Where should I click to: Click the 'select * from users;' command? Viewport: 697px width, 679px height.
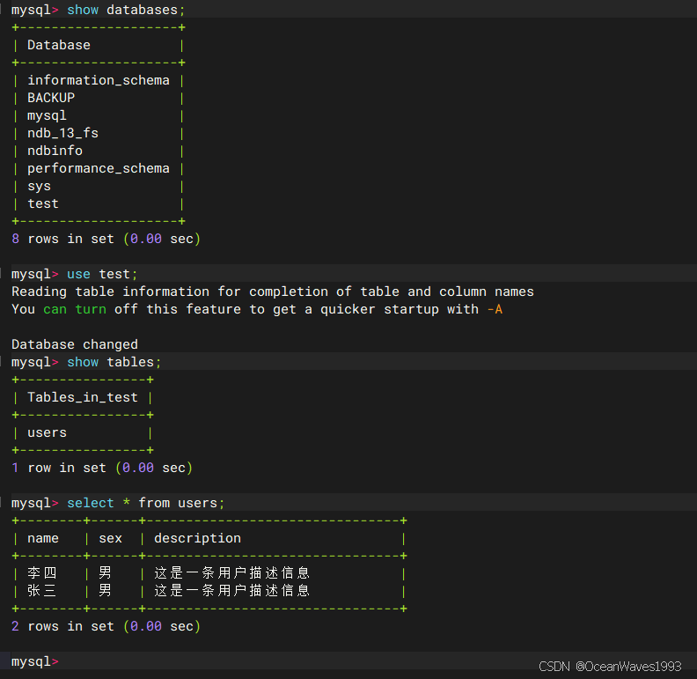point(146,503)
